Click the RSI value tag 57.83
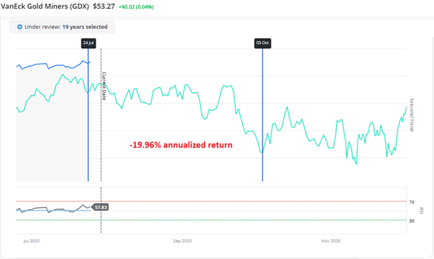 (x=101, y=207)
